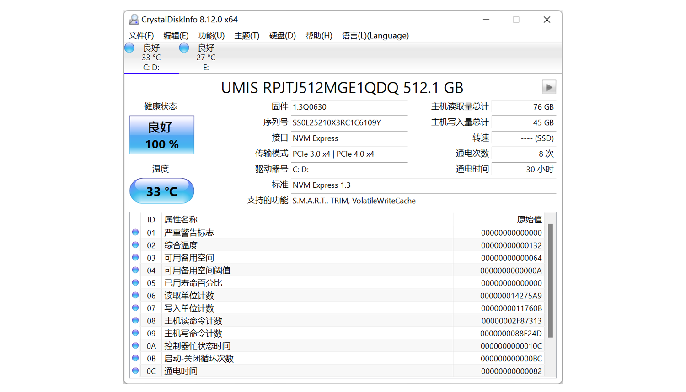The height and width of the screenshot is (392, 686).
Task: Click status orb for 已用寿命百分比 row
Action: coord(135,282)
